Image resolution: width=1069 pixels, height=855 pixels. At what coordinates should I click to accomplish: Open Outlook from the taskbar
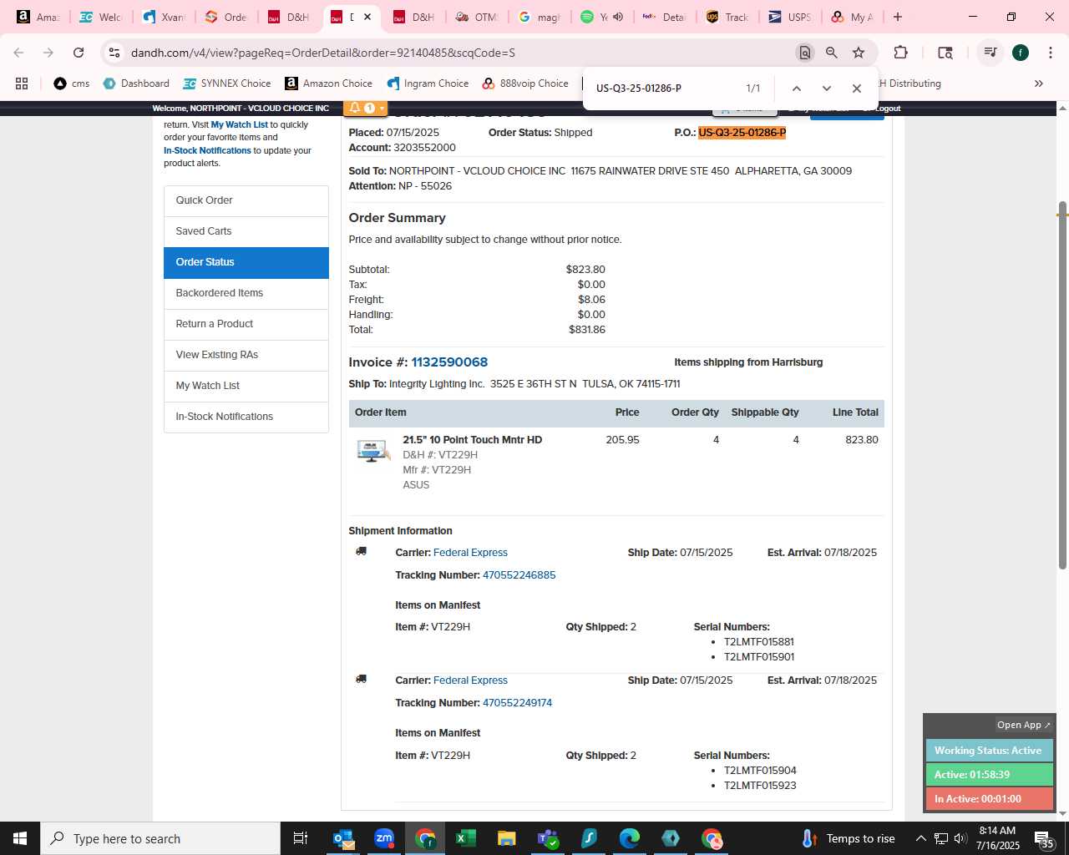click(343, 838)
